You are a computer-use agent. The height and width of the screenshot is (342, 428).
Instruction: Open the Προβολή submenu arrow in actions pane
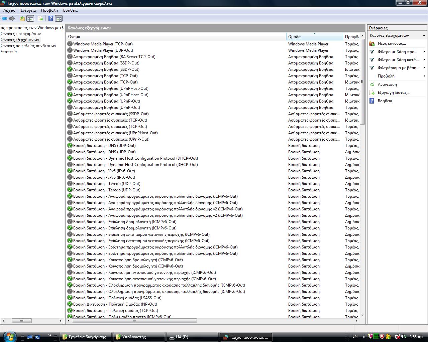point(424,76)
